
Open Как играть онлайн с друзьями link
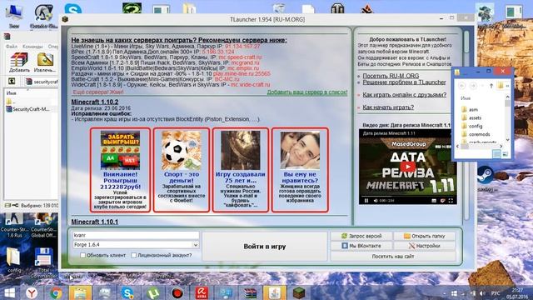[404, 95]
